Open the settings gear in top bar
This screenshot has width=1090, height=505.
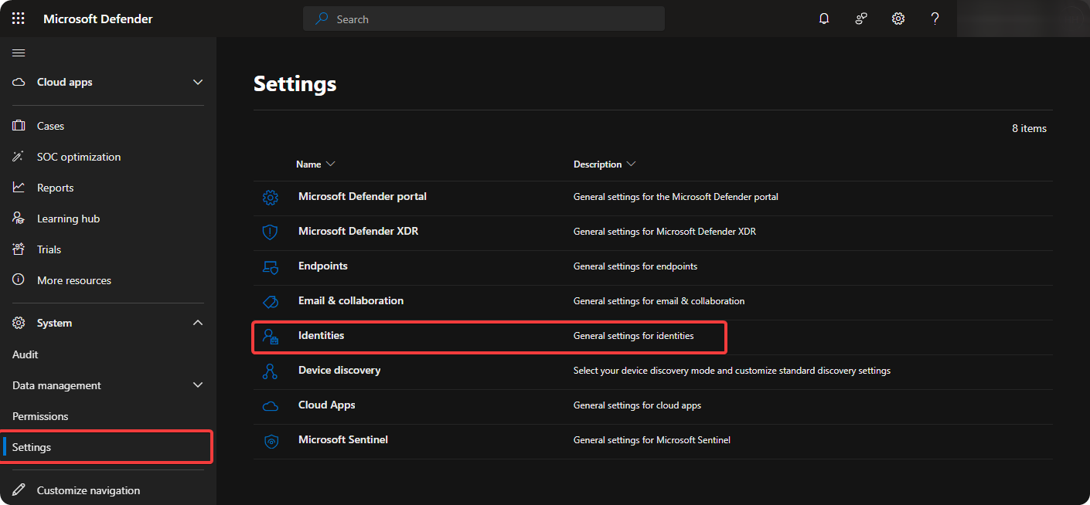898,19
